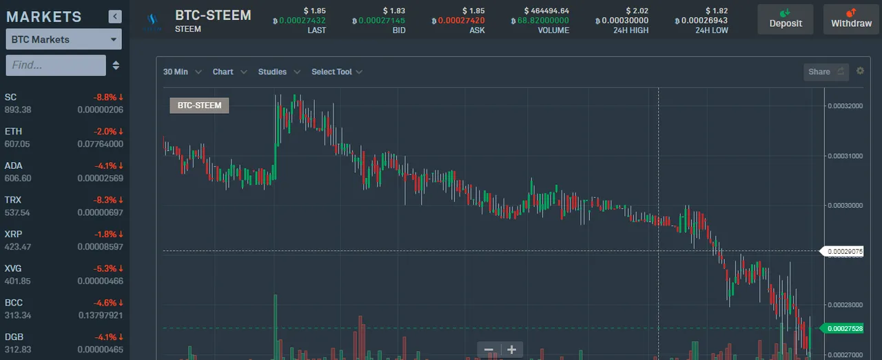Click the BTC-STEEM market title
This screenshot has height=360, width=882.
213,15
